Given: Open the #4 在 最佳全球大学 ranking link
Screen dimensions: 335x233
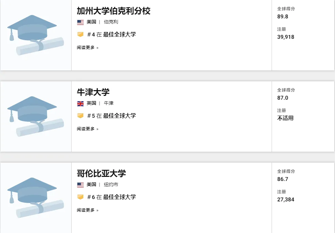Looking at the screenshot, I should click(111, 34).
